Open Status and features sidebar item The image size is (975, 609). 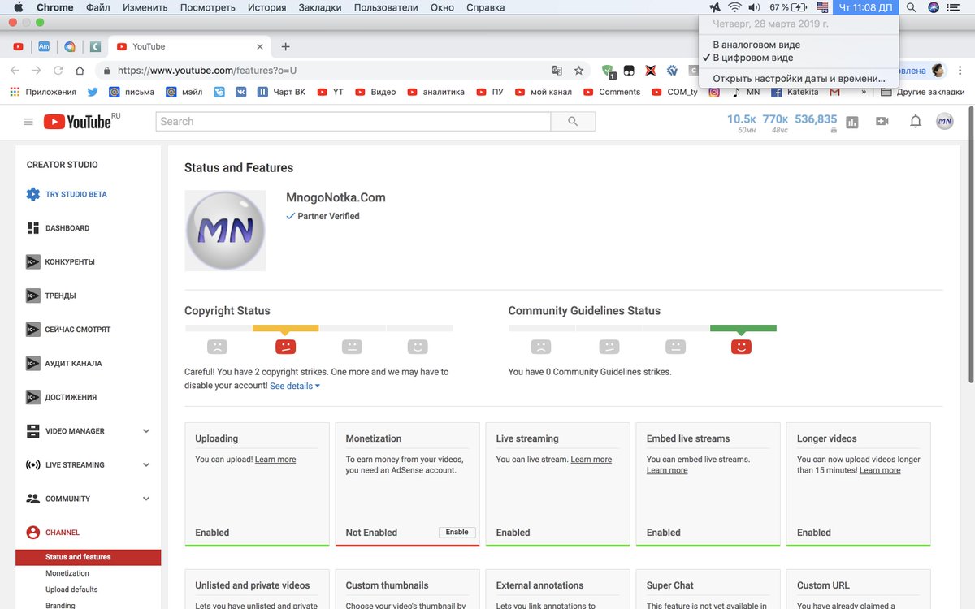(x=89, y=557)
